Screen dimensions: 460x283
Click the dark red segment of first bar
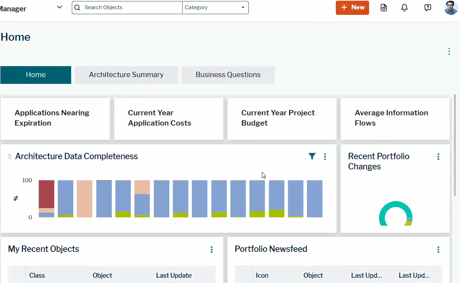point(46,194)
